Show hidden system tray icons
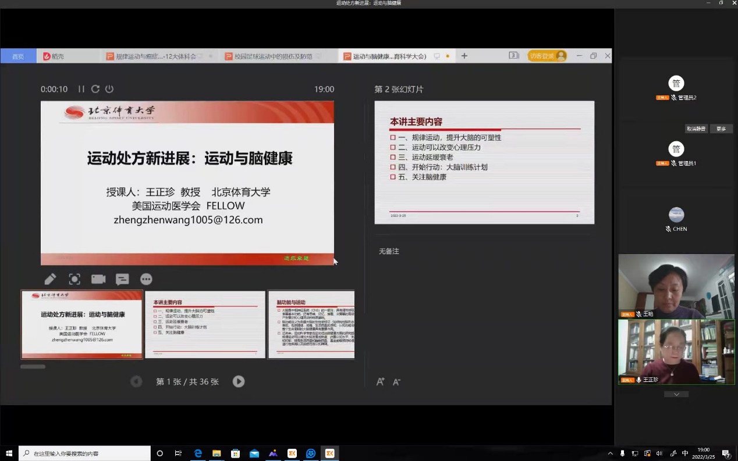The image size is (738, 461). (610, 453)
